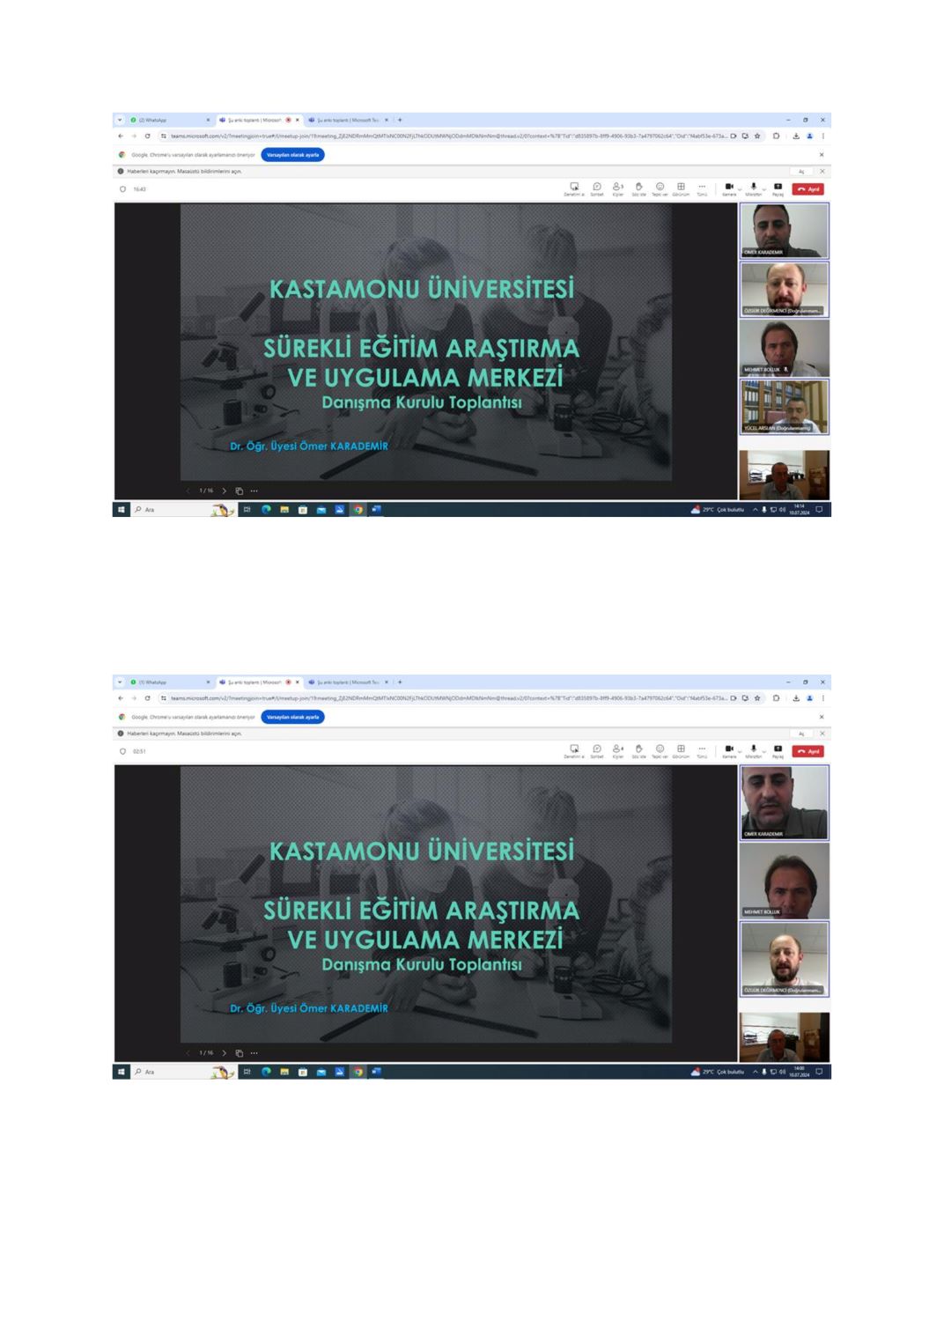Click Aç notification button in the top screenshot
The width and height of the screenshot is (944, 1335).
pyautogui.click(x=802, y=172)
